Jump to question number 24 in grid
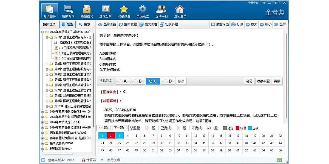The image size is (329, 164). pos(111,143)
